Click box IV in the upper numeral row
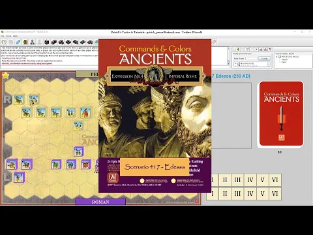The height and width of the screenshot is (235, 313). pyautogui.click(x=250, y=180)
